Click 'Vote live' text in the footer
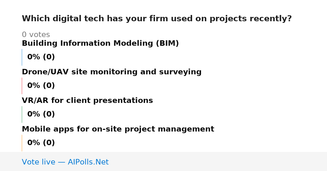 coord(38,162)
